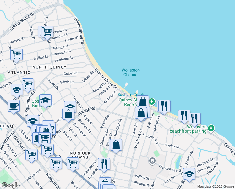Open the North Quincy T station icon
This screenshot has height=189, width=235.
point(13,126)
